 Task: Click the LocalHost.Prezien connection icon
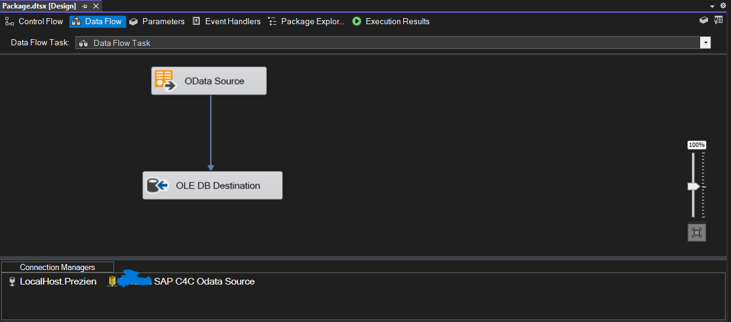(12, 282)
